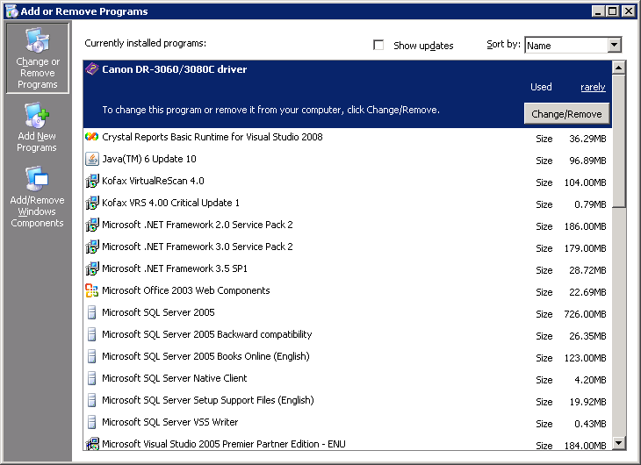Select Microsoft .NET Framework 3.5 SP1
641x465 pixels.
coord(175,268)
